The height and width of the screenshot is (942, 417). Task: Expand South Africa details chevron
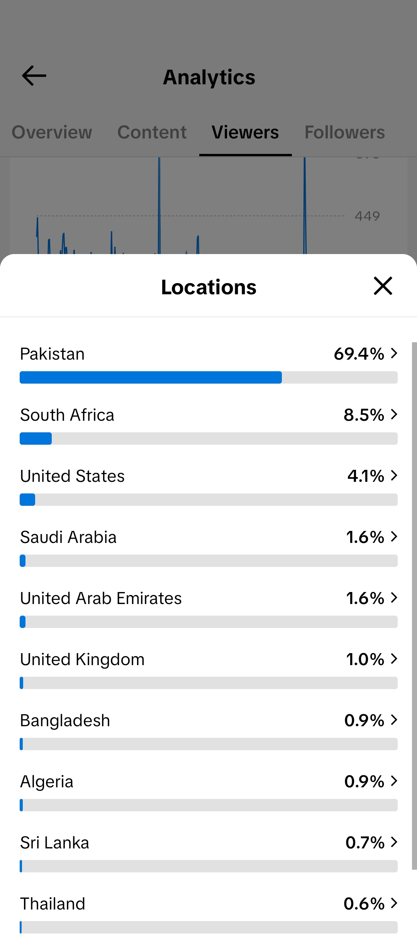pos(394,415)
